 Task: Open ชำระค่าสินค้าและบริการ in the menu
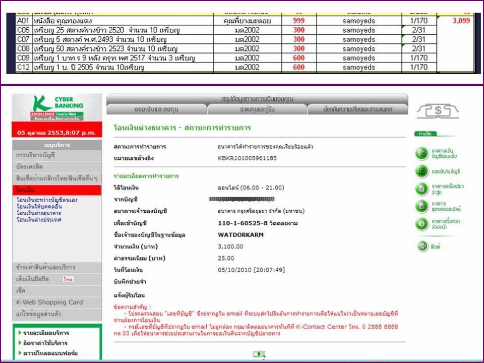pyautogui.click(x=57, y=267)
